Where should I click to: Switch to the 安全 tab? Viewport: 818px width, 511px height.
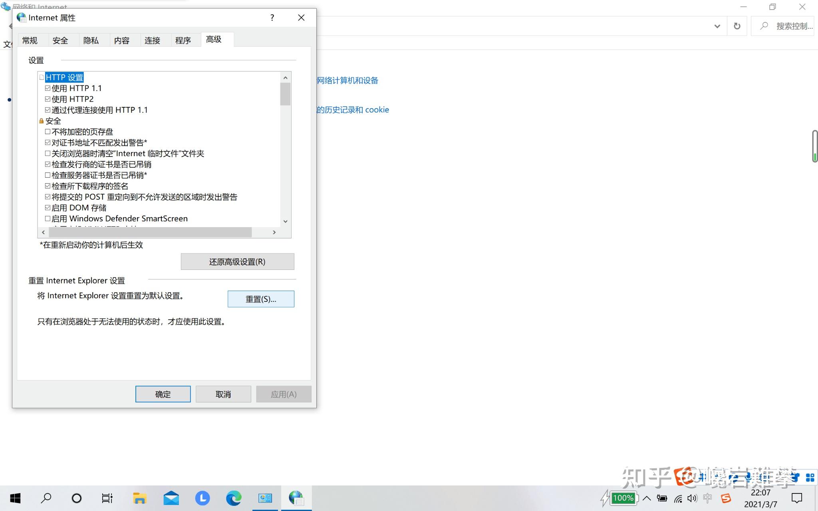[60, 40]
